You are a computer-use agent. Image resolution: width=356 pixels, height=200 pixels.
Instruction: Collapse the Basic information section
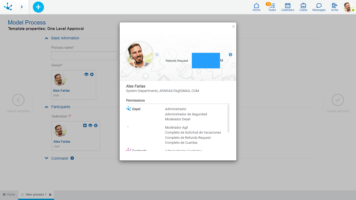click(x=47, y=38)
